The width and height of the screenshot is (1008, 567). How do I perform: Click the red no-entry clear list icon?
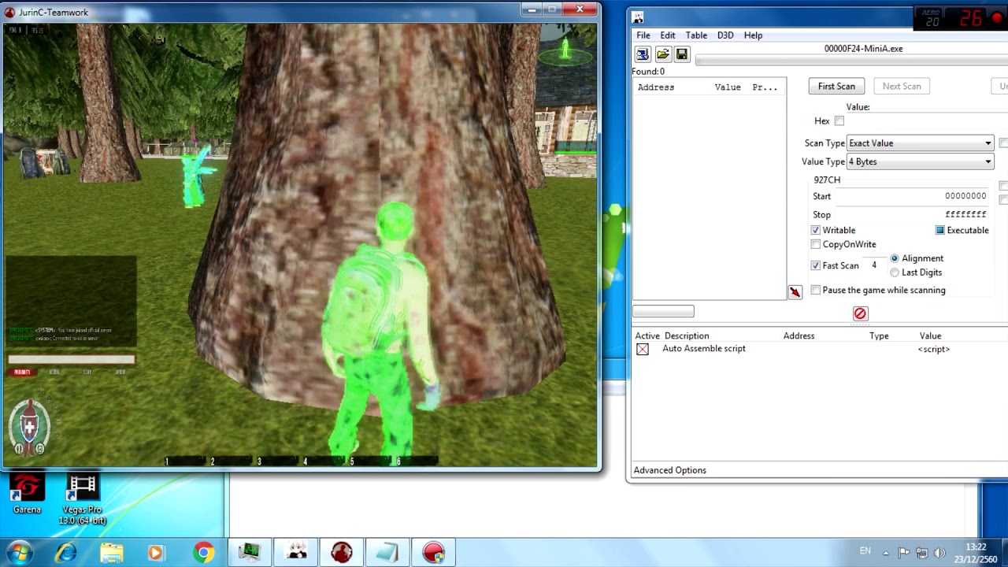click(x=860, y=313)
